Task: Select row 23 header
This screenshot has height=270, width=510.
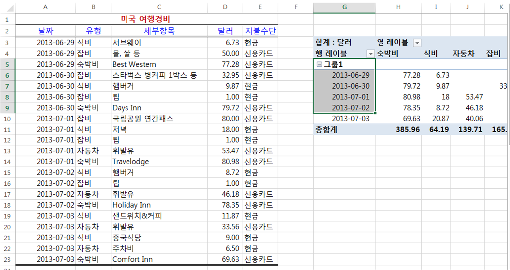Action: 7,259
